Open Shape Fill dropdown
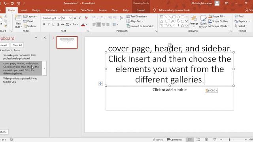253x142 pixels. tap(216, 17)
